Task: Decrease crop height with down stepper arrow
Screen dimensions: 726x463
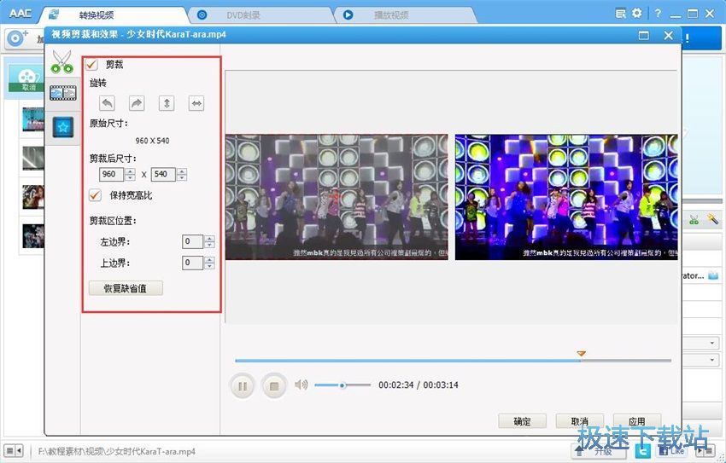Action: [x=182, y=177]
